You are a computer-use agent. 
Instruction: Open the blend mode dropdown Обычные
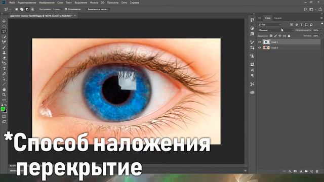point(275,30)
